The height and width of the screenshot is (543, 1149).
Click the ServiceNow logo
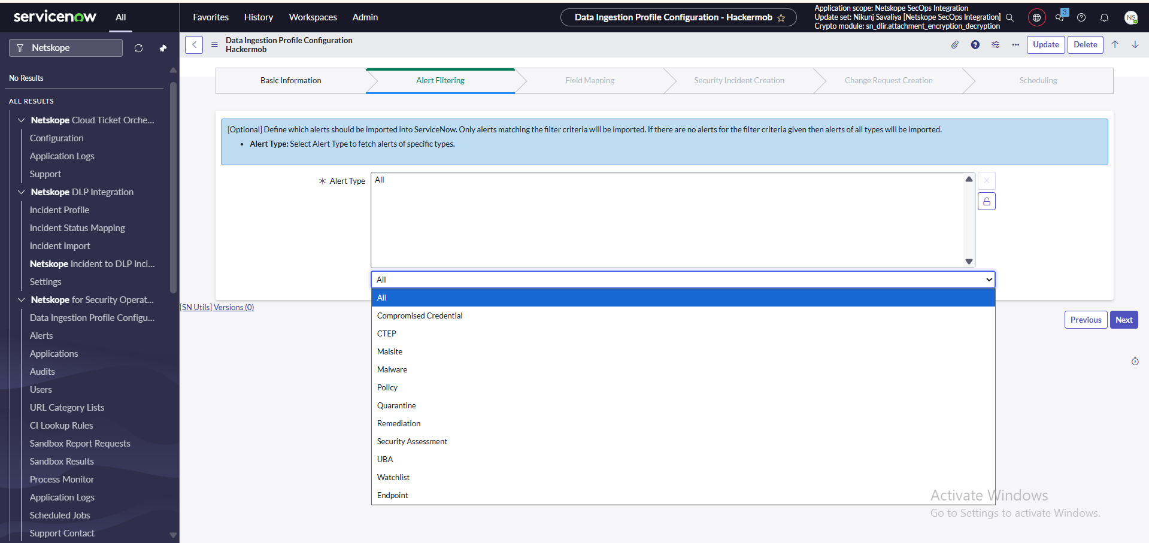pyautogui.click(x=54, y=17)
